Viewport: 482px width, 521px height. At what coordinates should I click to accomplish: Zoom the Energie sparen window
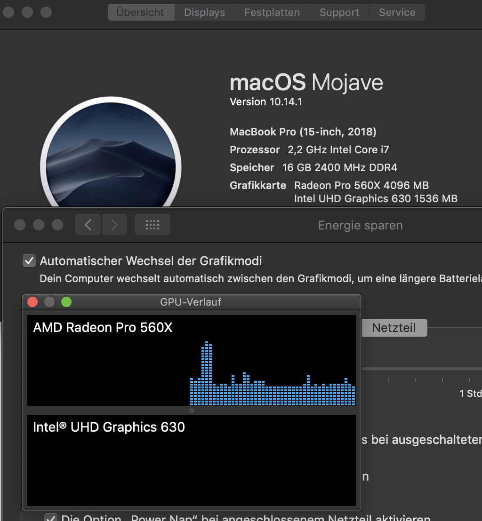click(57, 225)
